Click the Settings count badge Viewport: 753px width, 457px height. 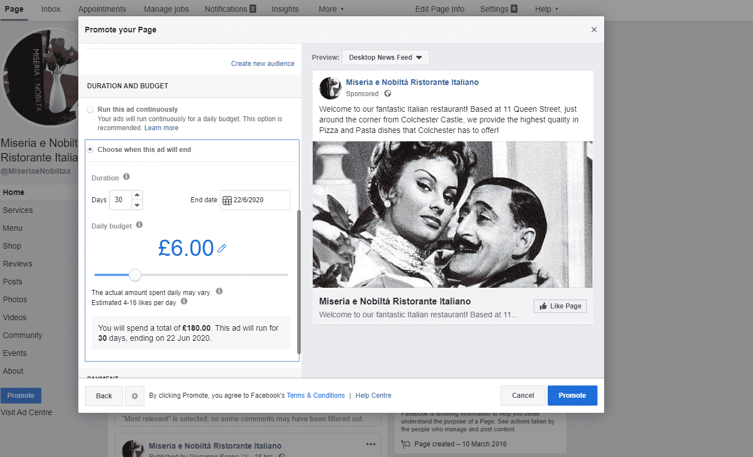click(514, 9)
